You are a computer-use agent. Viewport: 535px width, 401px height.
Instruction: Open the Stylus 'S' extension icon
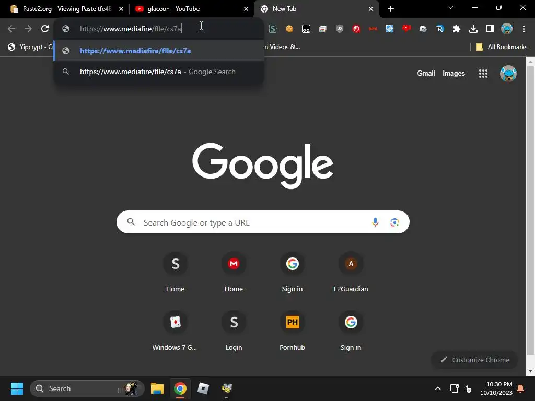point(273,29)
